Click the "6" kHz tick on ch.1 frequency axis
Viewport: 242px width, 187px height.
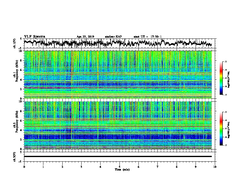tap(21, 70)
